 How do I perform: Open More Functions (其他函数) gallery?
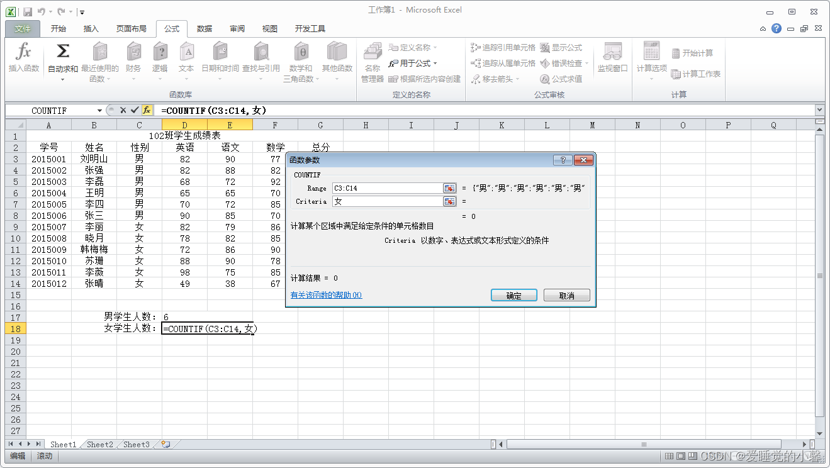337,62
